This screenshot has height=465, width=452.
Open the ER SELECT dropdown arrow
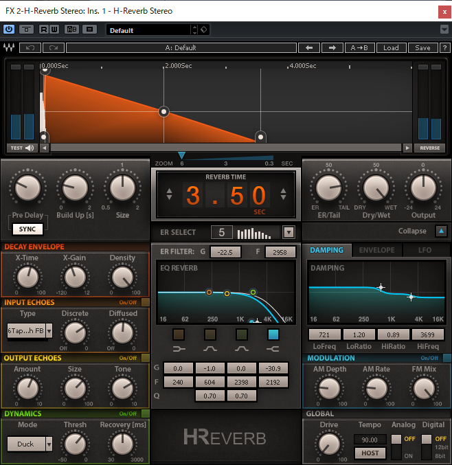pyautogui.click(x=289, y=232)
